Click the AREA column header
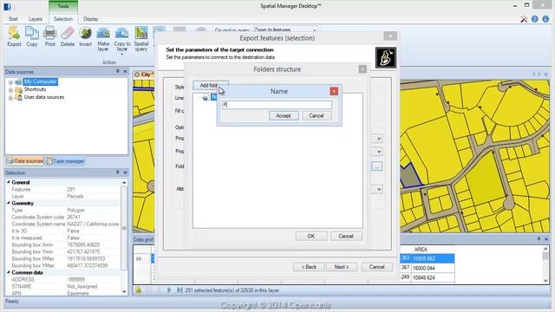The height and width of the screenshot is (312, 555). pos(421,250)
